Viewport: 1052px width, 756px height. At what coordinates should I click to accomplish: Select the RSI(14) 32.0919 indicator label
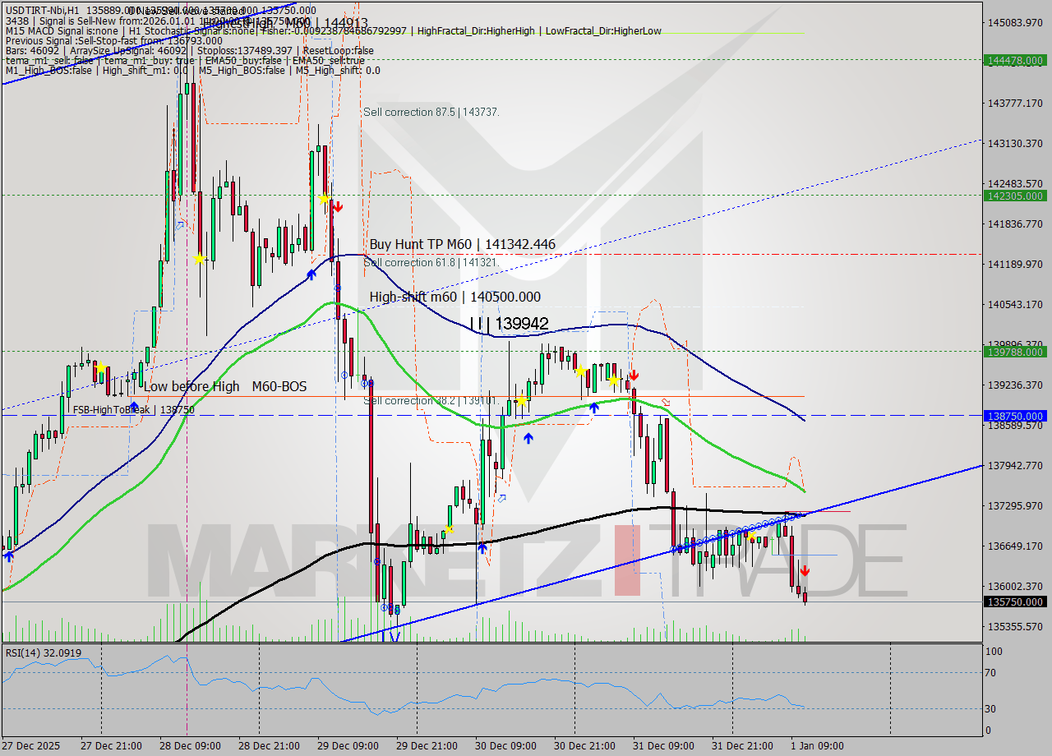(43, 652)
